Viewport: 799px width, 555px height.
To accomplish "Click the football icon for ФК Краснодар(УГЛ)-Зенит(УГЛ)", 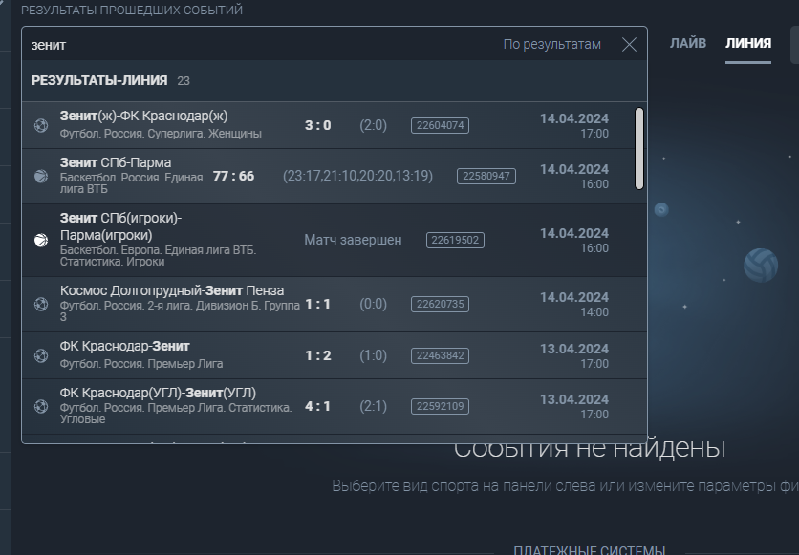I will tap(41, 406).
